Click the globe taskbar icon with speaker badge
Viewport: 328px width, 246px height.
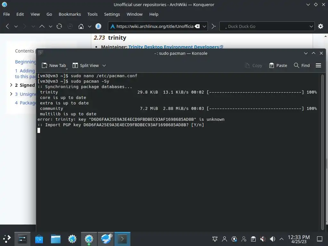coord(106,239)
